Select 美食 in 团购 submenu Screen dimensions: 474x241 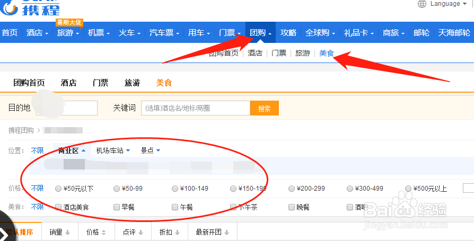click(x=327, y=53)
